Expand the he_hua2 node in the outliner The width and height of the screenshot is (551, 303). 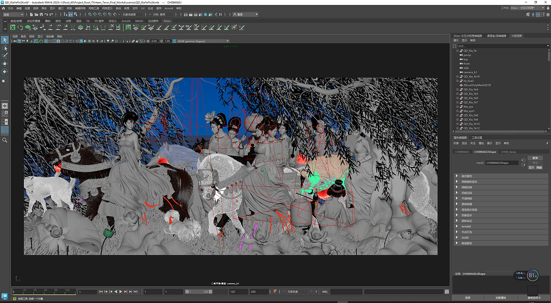(x=457, y=80)
